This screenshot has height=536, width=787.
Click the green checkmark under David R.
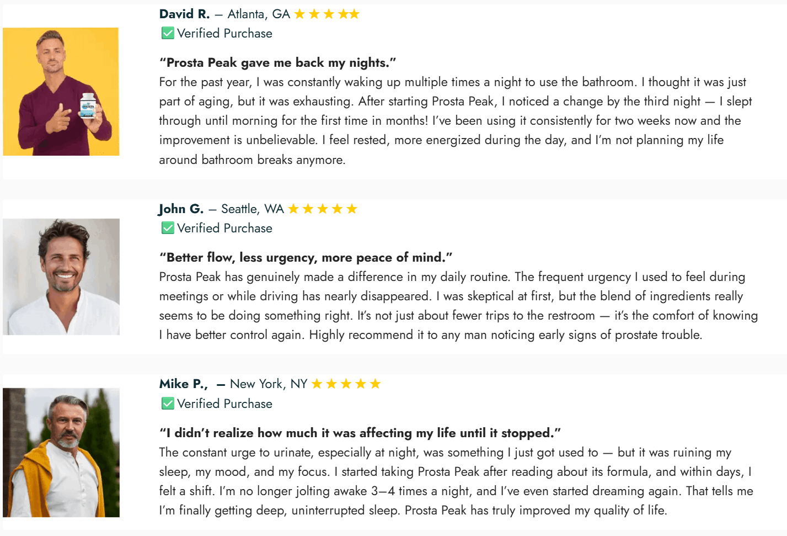coord(168,33)
